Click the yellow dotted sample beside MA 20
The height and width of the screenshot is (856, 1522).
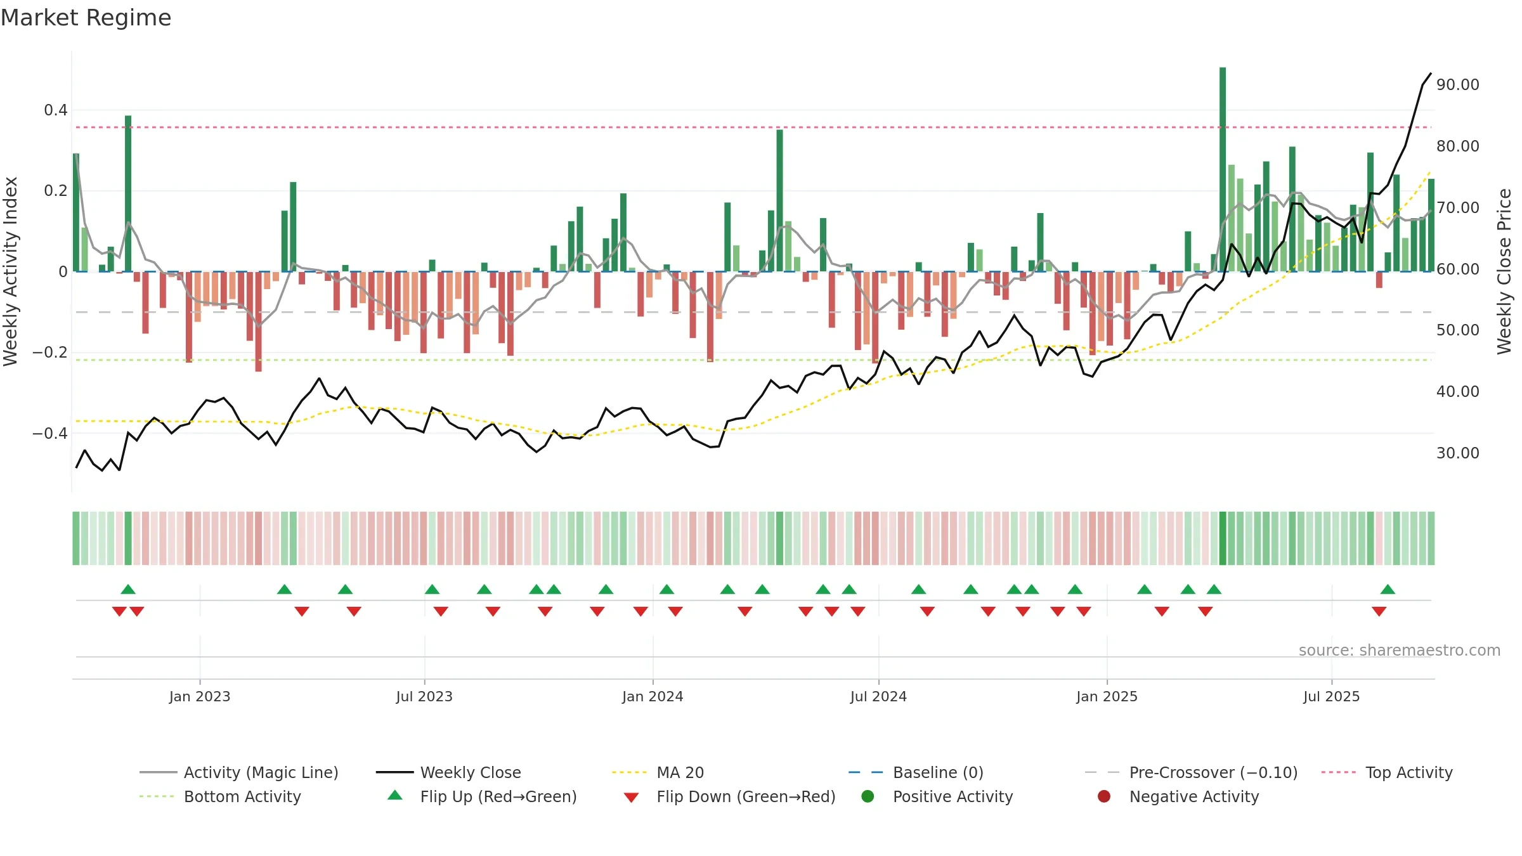coord(630,772)
